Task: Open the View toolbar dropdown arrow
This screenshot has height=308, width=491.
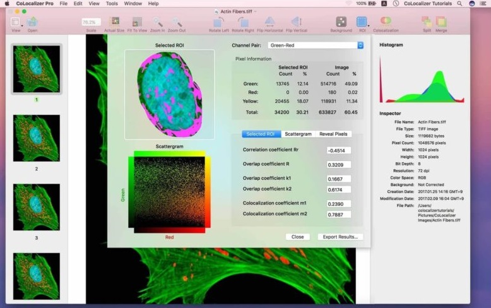Action: click(22, 26)
